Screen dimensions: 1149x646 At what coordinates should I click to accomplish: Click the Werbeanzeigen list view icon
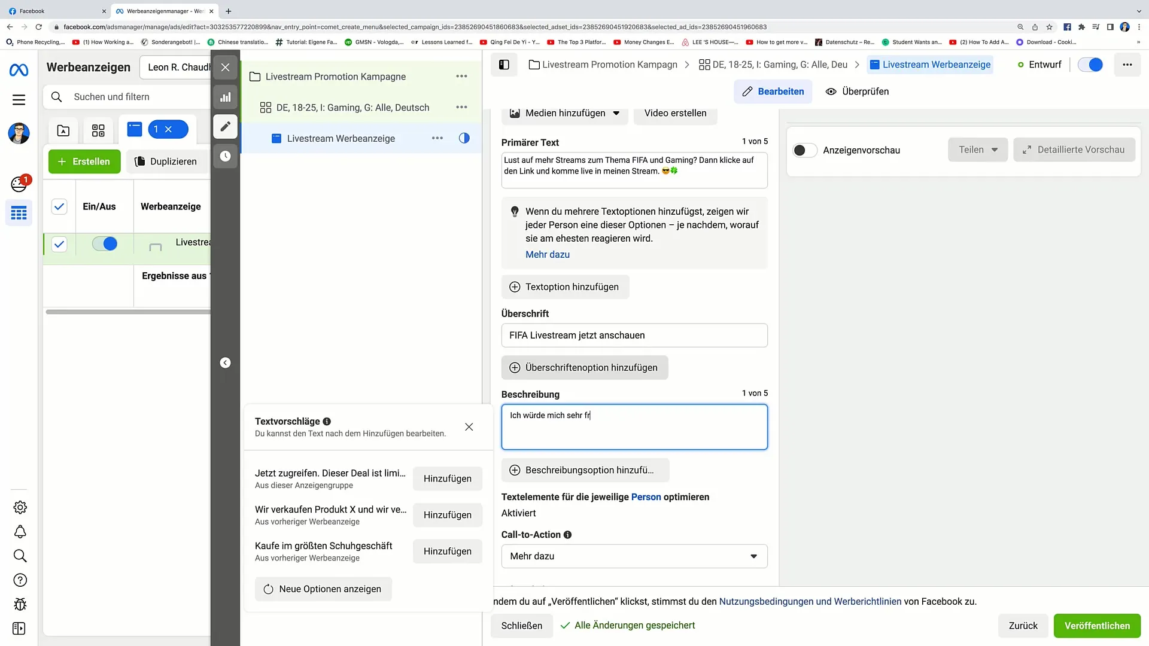pos(134,129)
